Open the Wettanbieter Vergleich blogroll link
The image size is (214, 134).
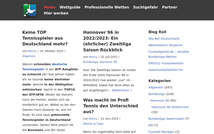[165, 45]
